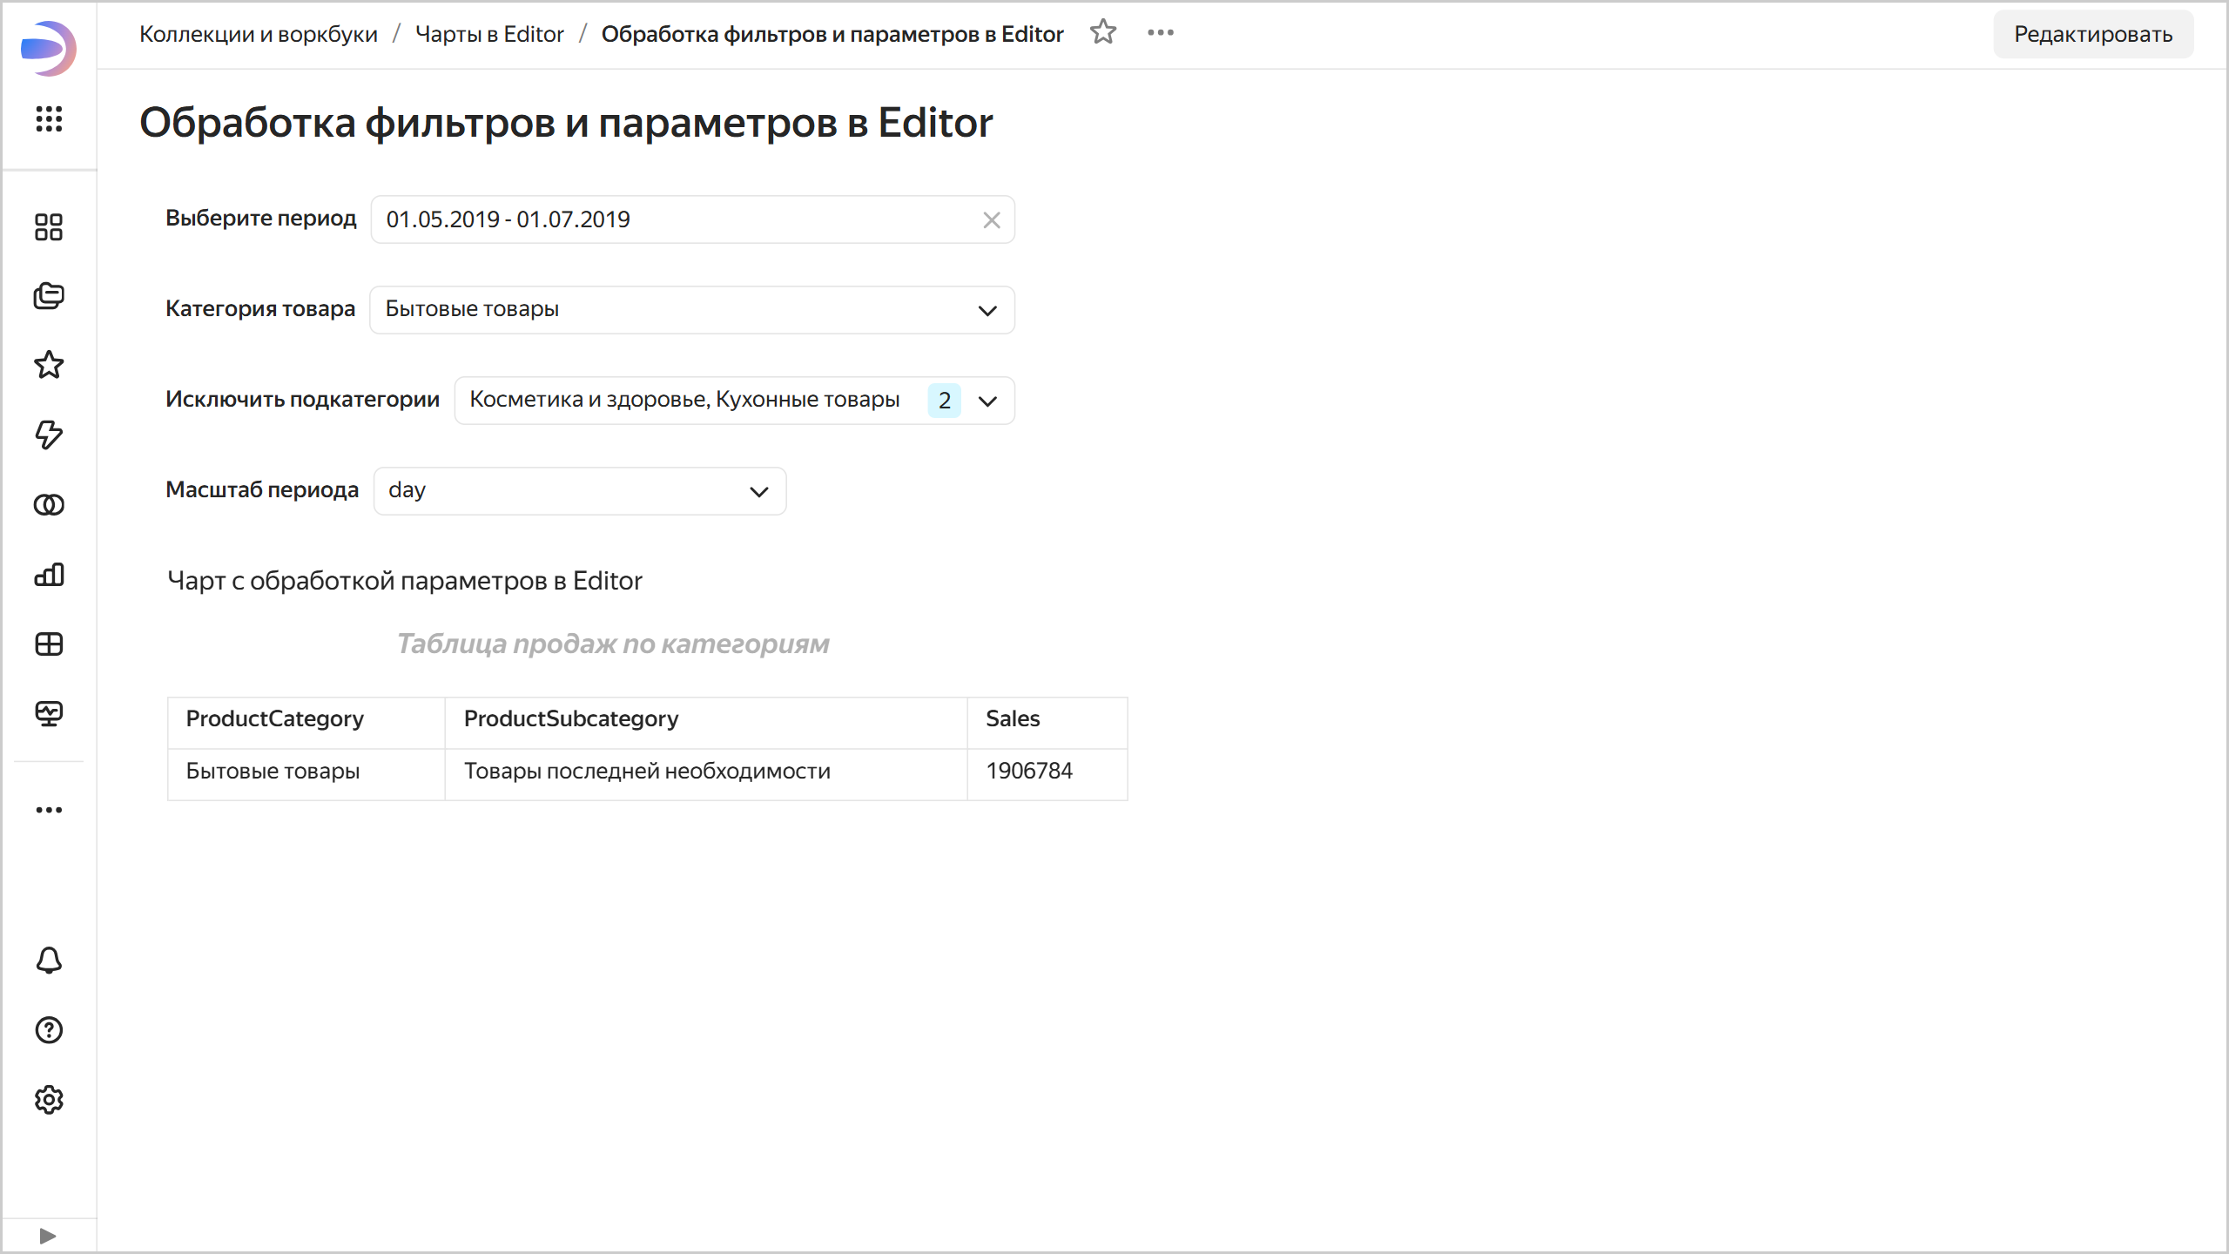Add dashboard to favorites with star
Image resolution: width=2229 pixels, height=1254 pixels.
(x=1103, y=32)
